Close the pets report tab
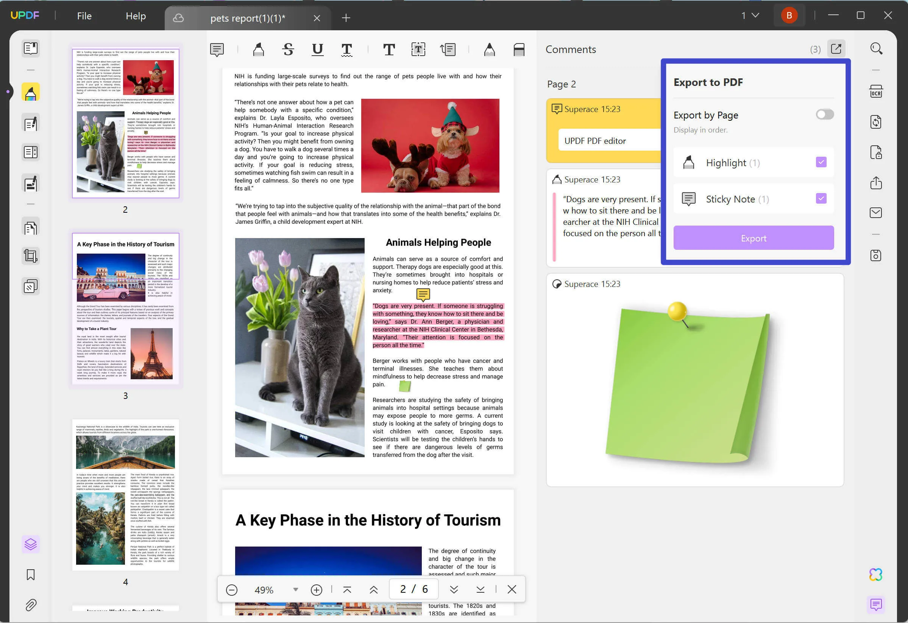This screenshot has height=623, width=908. coord(317,18)
